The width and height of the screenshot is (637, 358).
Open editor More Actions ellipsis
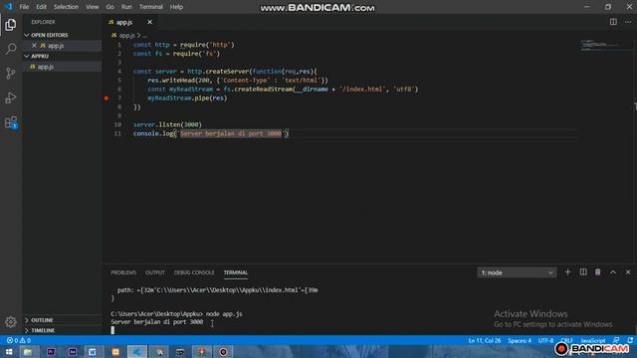point(628,22)
